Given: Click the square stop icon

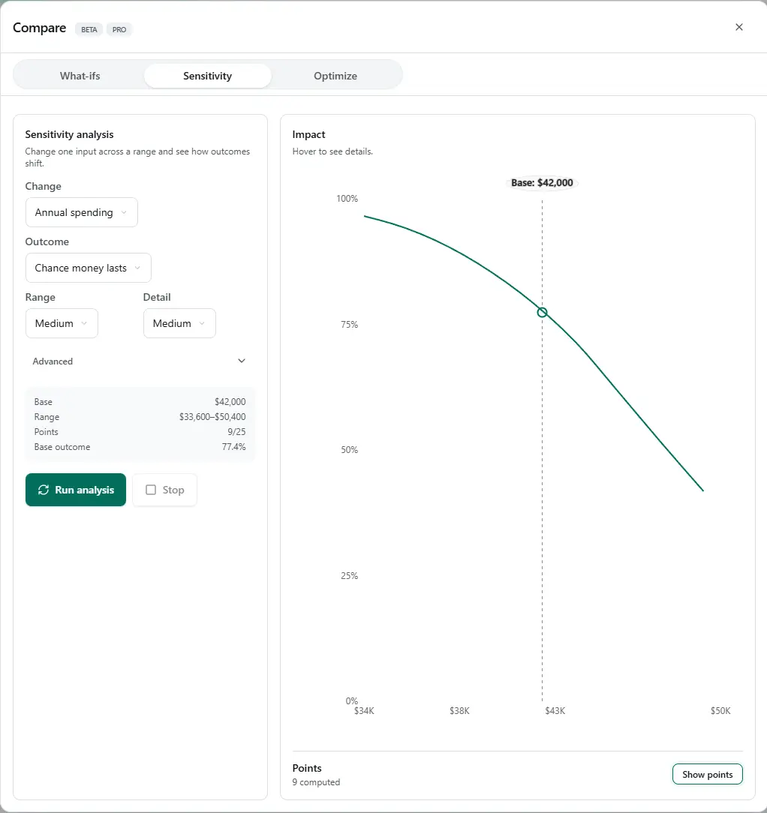Looking at the screenshot, I should [x=151, y=490].
